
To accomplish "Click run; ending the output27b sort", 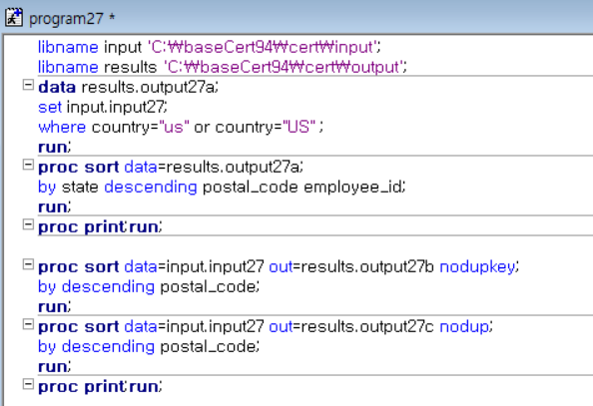I will click(x=55, y=306).
